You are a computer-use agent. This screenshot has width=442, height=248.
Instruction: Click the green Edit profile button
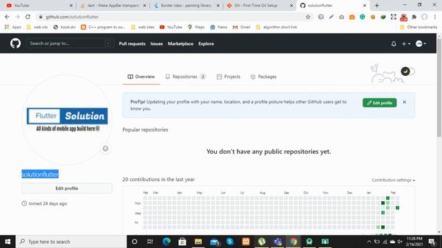pyautogui.click(x=379, y=103)
